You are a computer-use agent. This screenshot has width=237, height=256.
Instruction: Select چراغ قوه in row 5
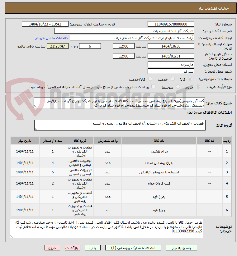[x=159, y=197]
